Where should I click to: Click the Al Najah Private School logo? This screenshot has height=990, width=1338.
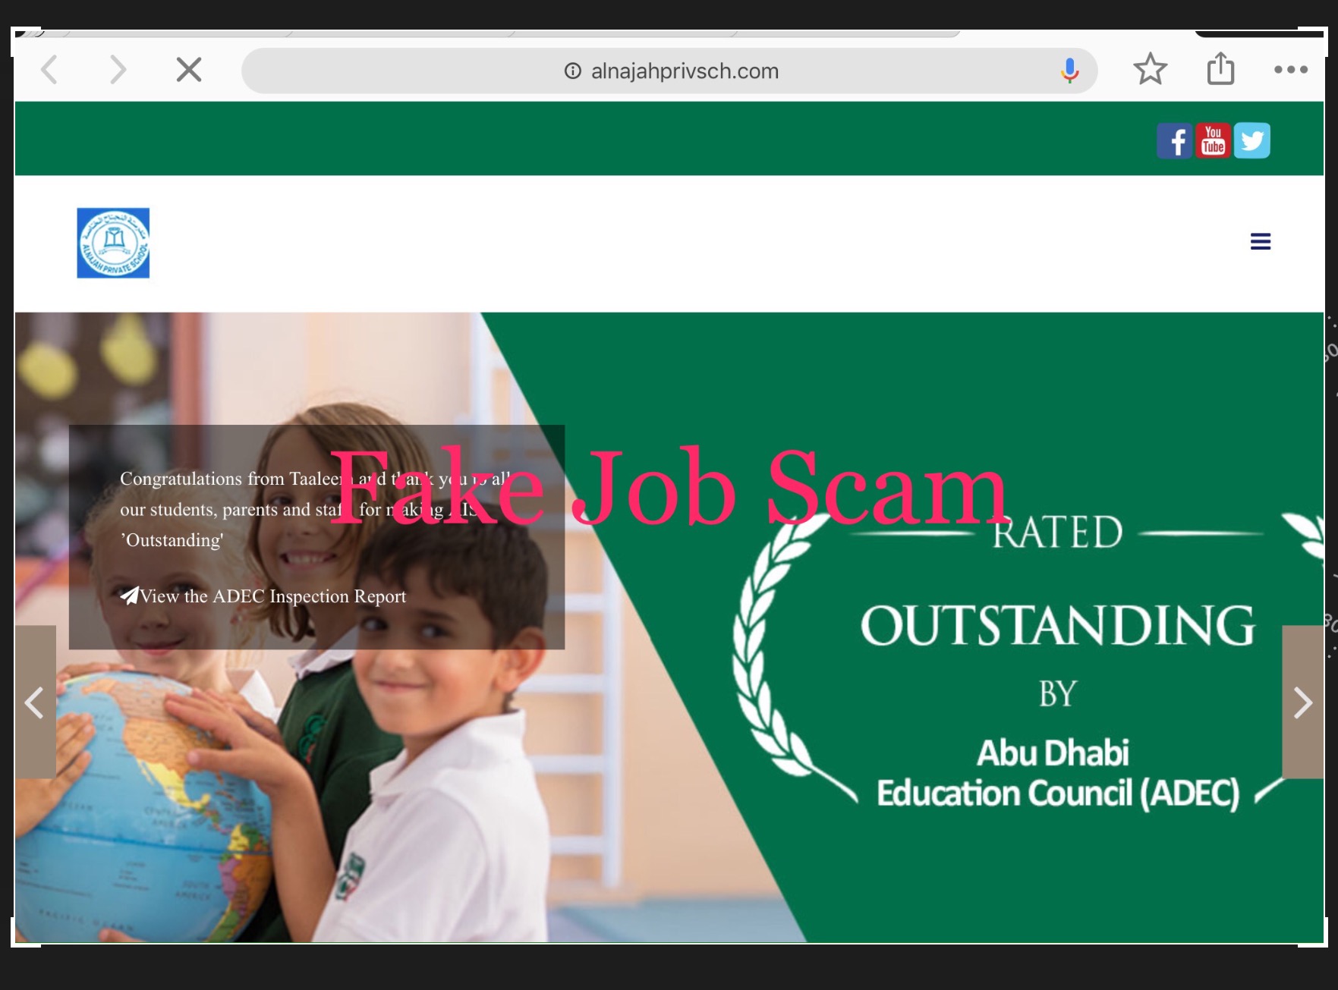point(113,243)
